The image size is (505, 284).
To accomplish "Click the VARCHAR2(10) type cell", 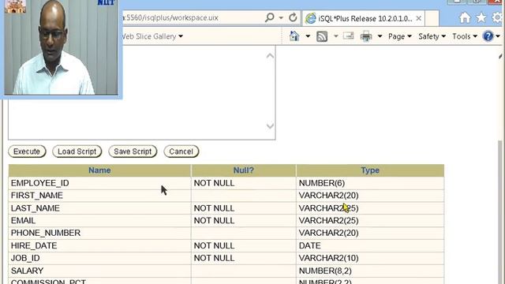I will (370, 258).
